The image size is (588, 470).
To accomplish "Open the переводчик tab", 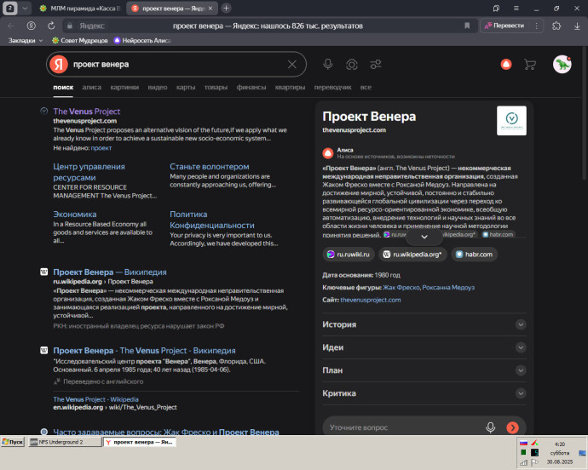I will pyautogui.click(x=332, y=88).
